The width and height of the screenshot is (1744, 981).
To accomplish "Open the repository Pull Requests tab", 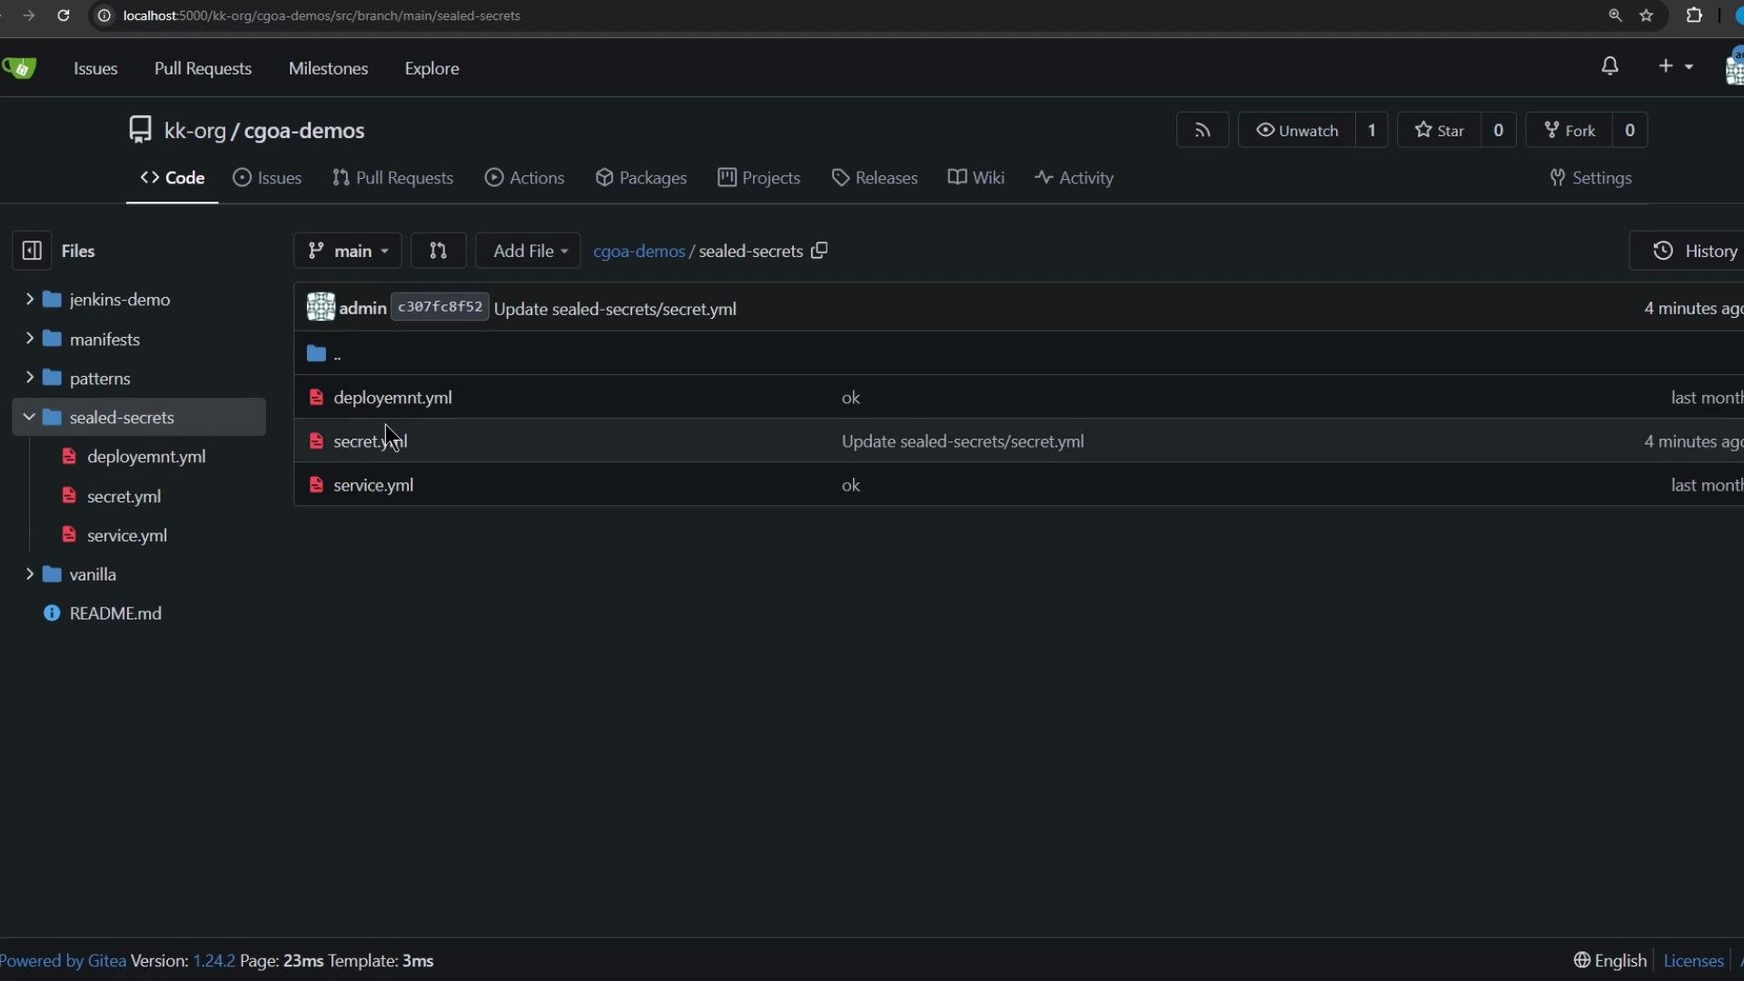I will pyautogui.click(x=393, y=178).
